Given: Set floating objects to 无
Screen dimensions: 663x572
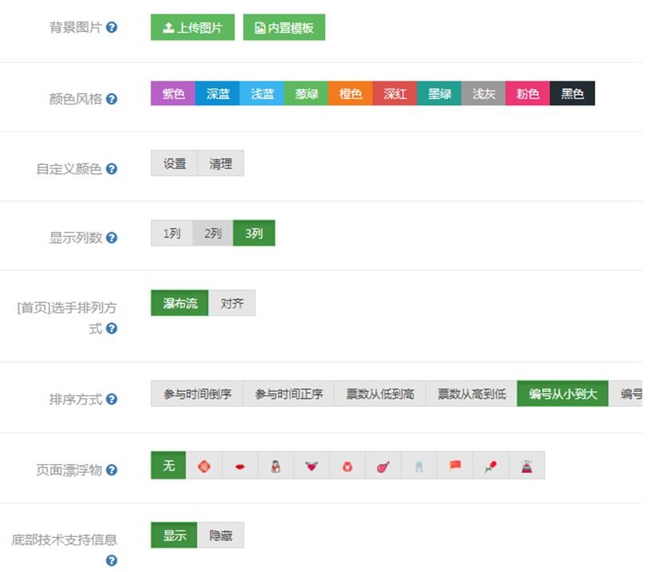Looking at the screenshot, I should pos(168,466).
